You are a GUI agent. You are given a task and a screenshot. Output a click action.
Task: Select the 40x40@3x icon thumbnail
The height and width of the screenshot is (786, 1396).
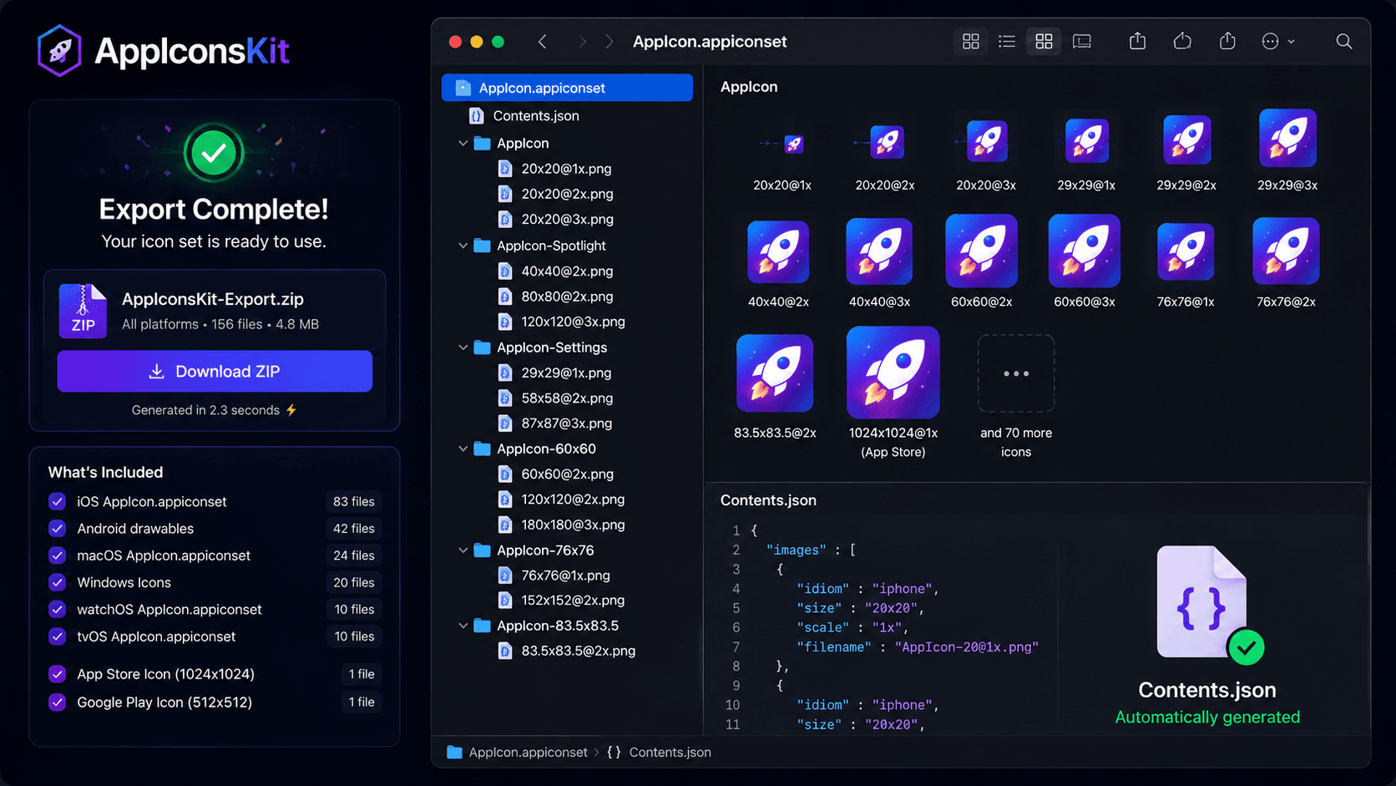pyautogui.click(x=879, y=251)
